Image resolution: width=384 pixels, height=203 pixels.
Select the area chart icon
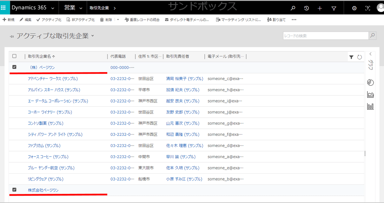point(370,94)
